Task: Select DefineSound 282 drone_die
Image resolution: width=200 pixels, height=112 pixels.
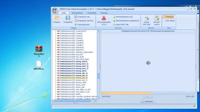Action: 72,87
